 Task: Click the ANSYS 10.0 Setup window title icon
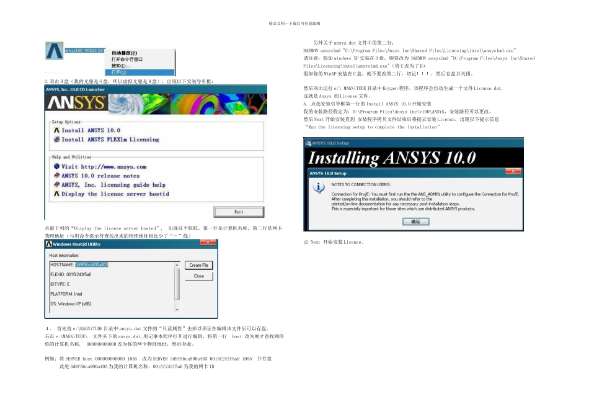[308, 143]
